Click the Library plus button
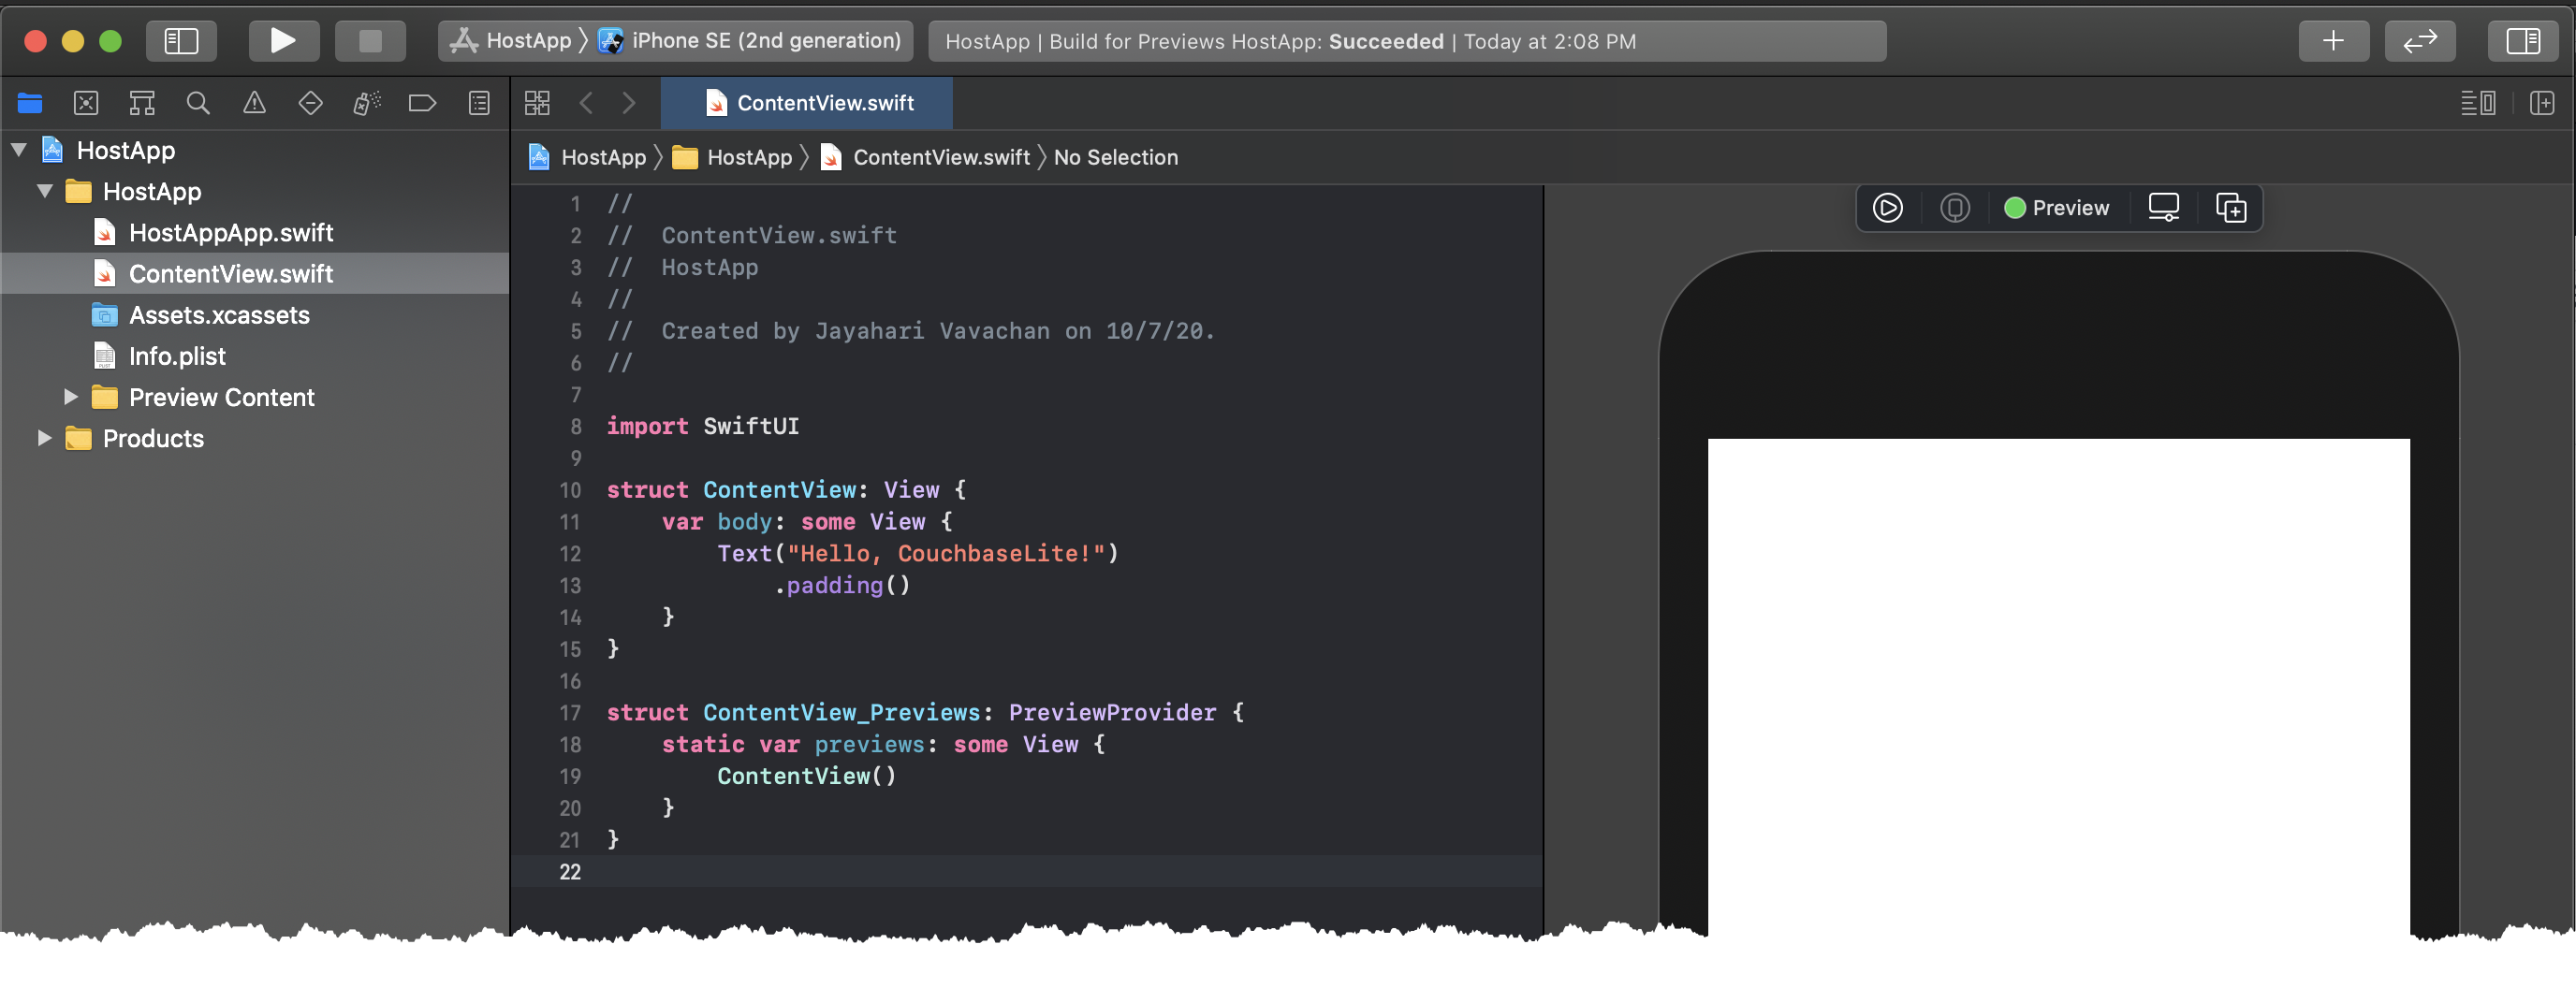 click(2332, 41)
